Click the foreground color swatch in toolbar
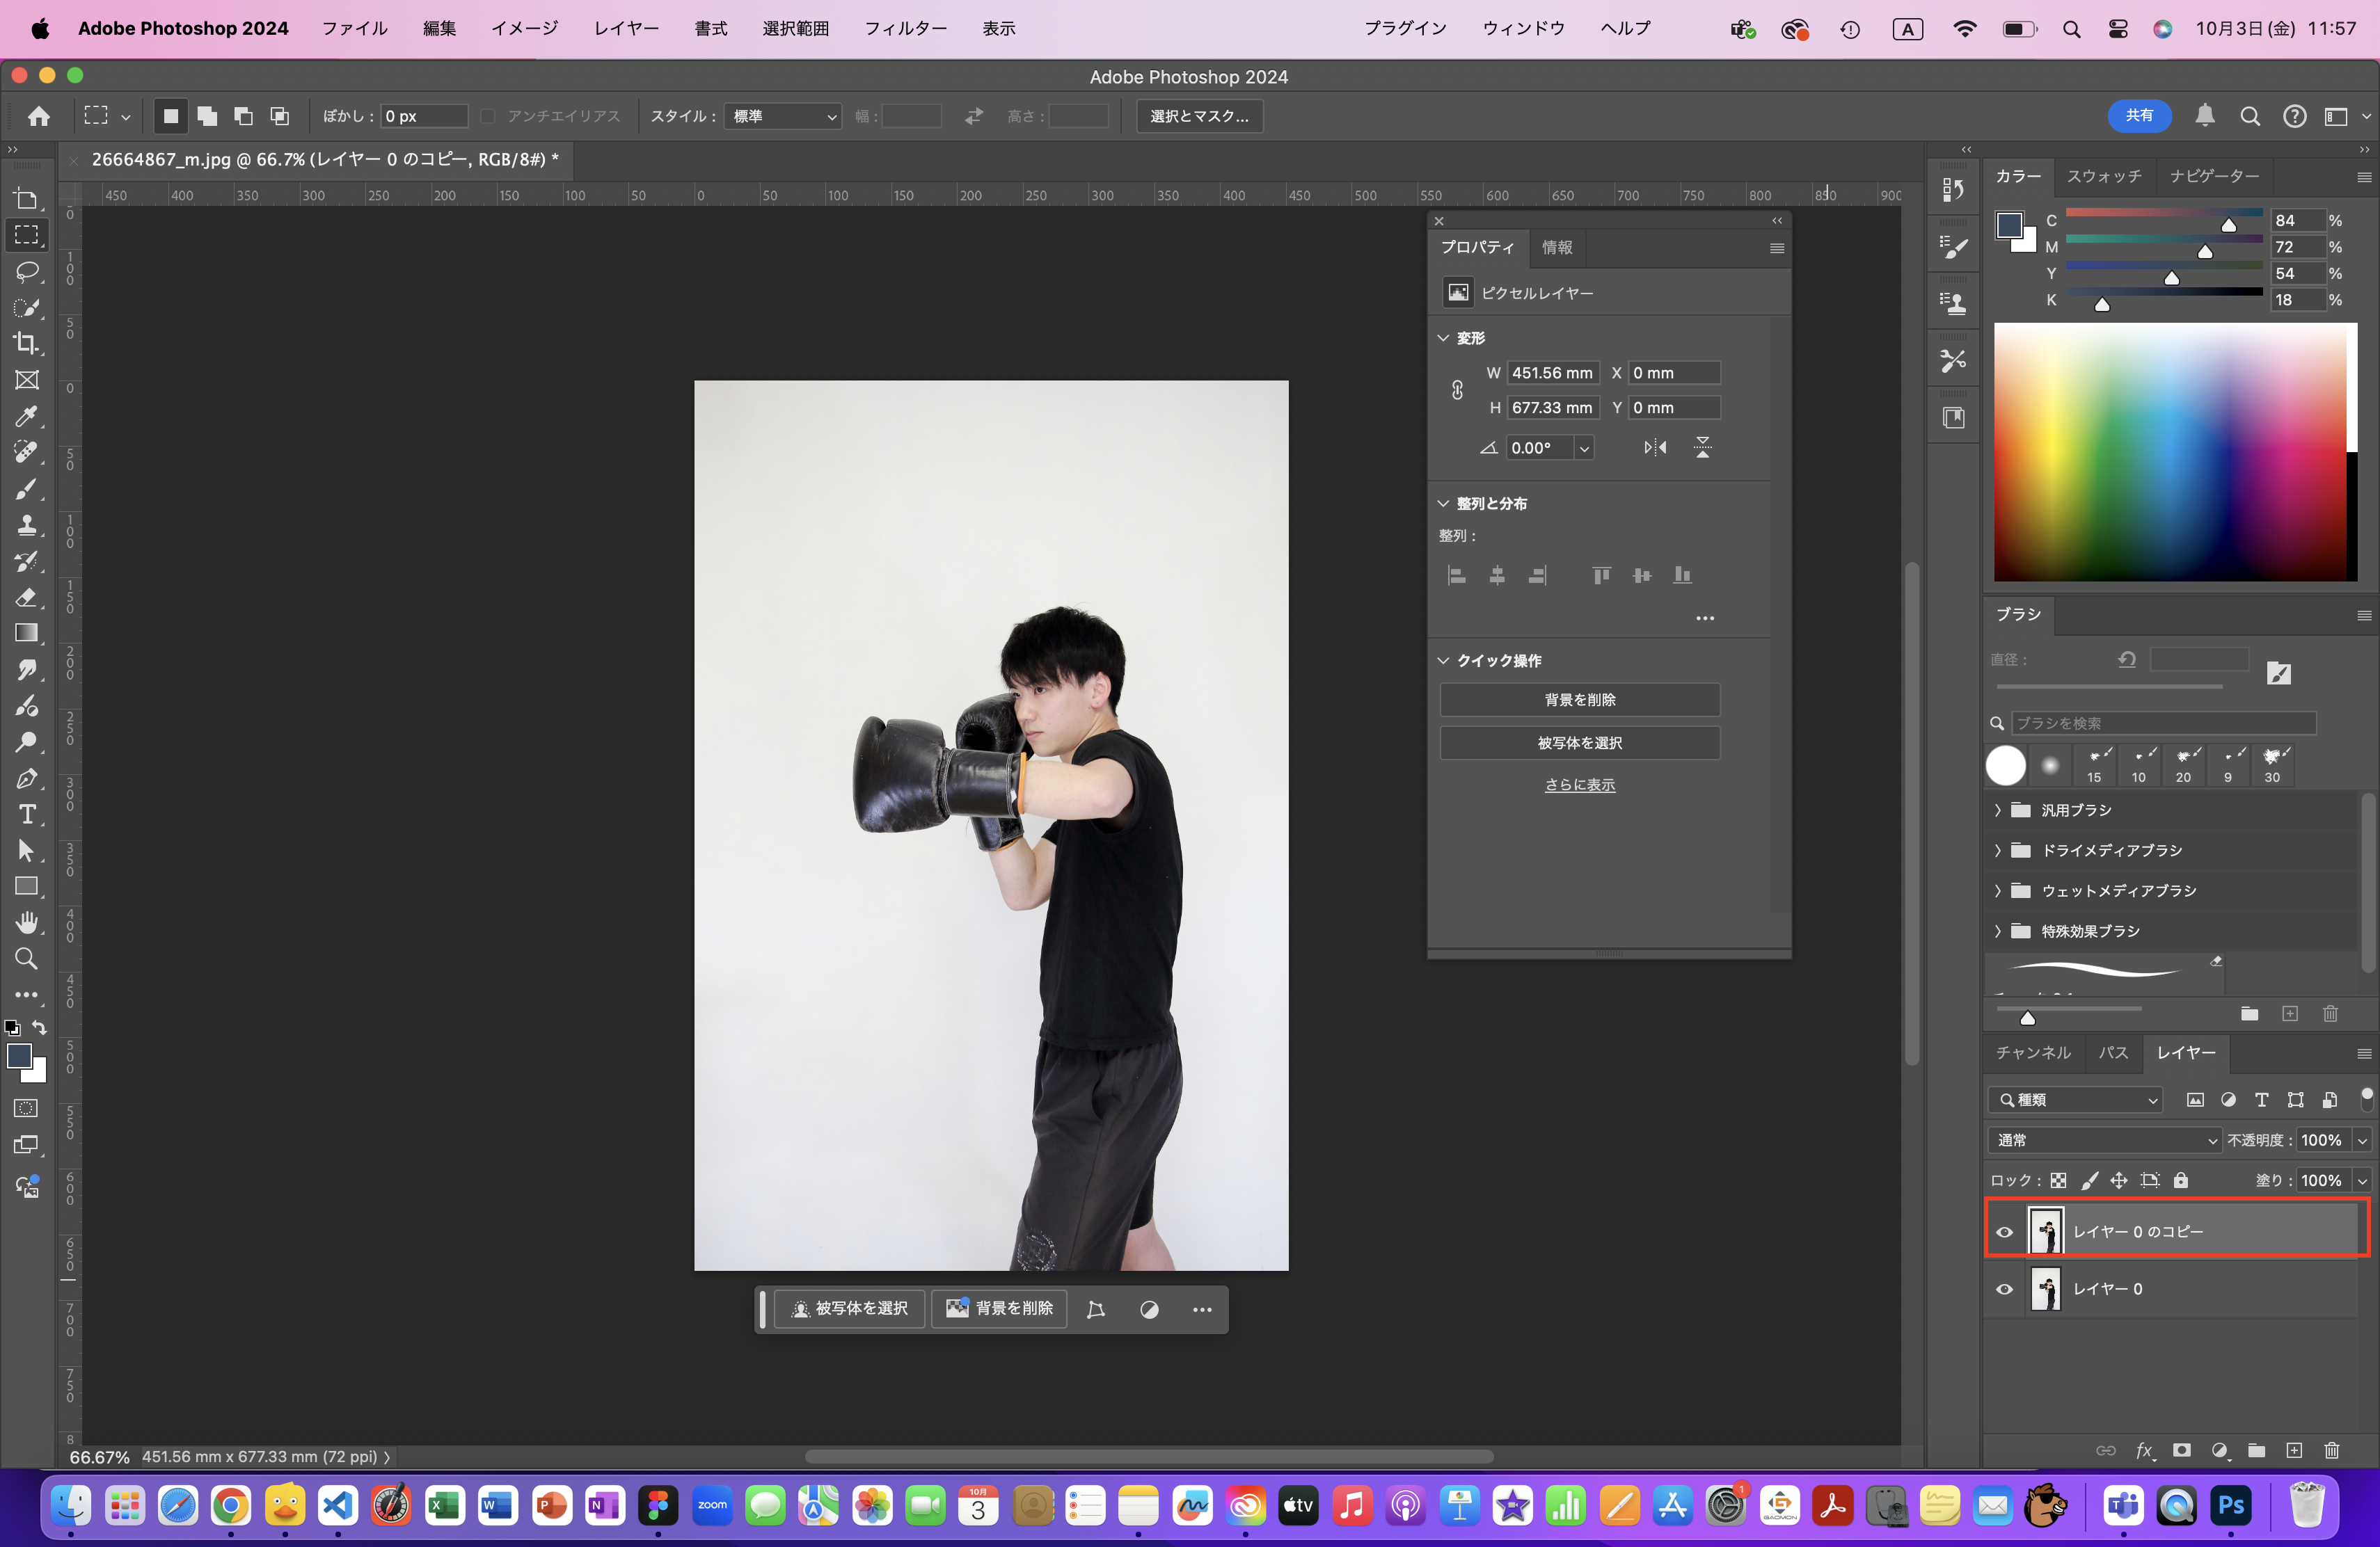 [x=18, y=1057]
